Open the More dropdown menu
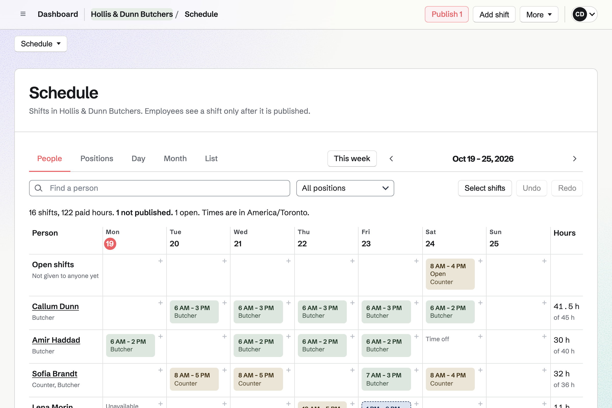This screenshot has height=408, width=612. tap(539, 14)
